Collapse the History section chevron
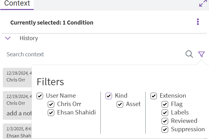Image resolution: width=209 pixels, height=139 pixels. 8,38
